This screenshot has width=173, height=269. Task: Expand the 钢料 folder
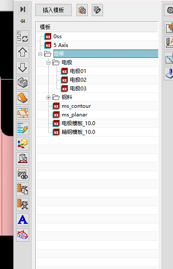48,97
